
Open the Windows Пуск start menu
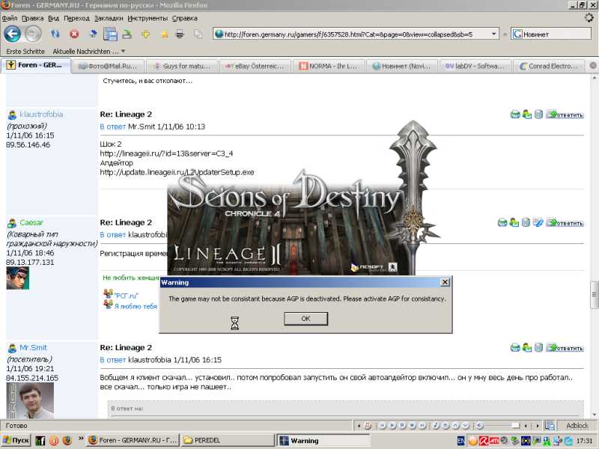pyautogui.click(x=16, y=441)
